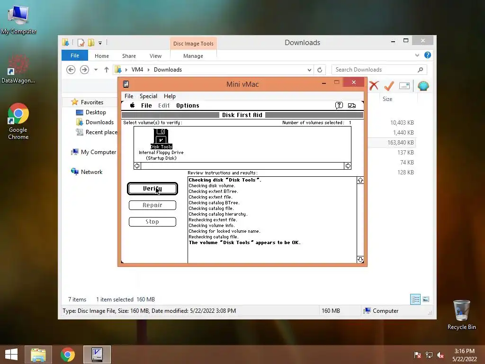Click the Refresh button in address bar
The height and width of the screenshot is (364, 485).
320,70
